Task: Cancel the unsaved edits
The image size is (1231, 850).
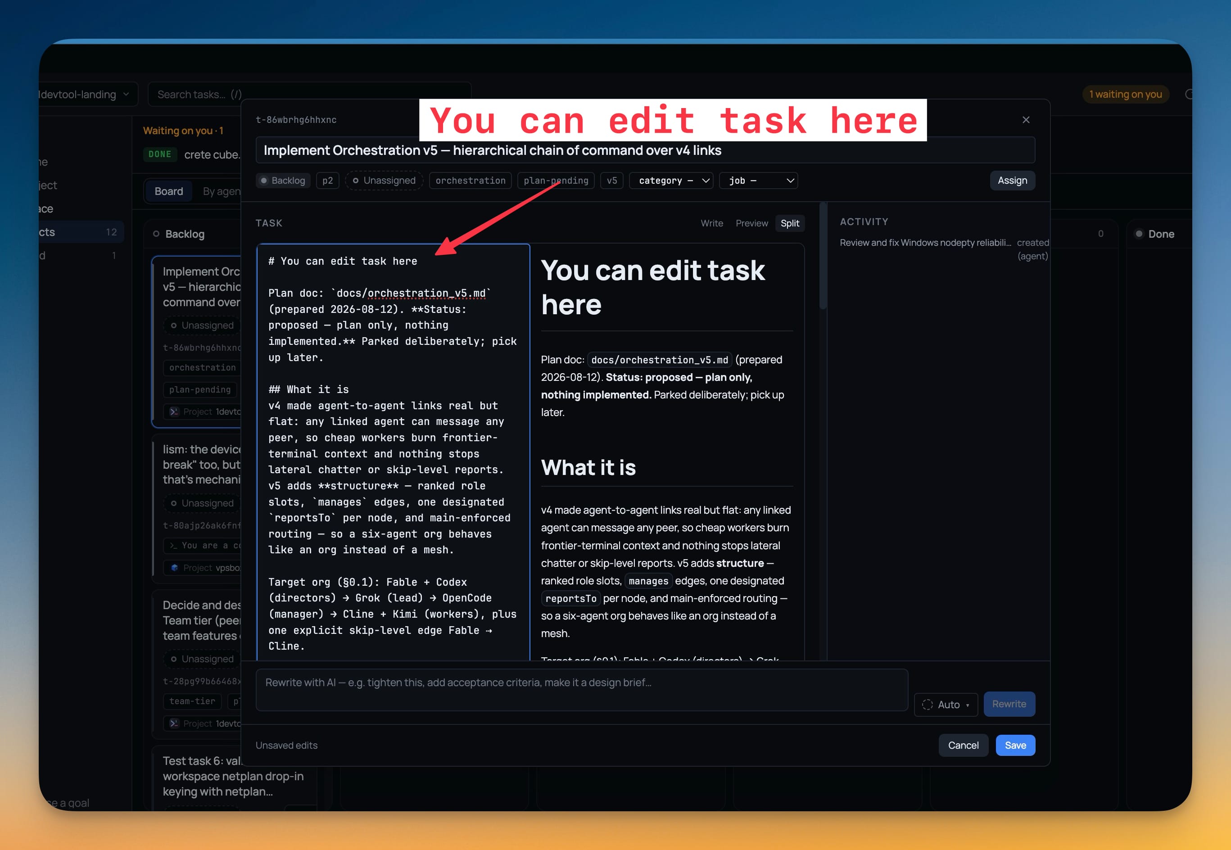Action: [963, 745]
